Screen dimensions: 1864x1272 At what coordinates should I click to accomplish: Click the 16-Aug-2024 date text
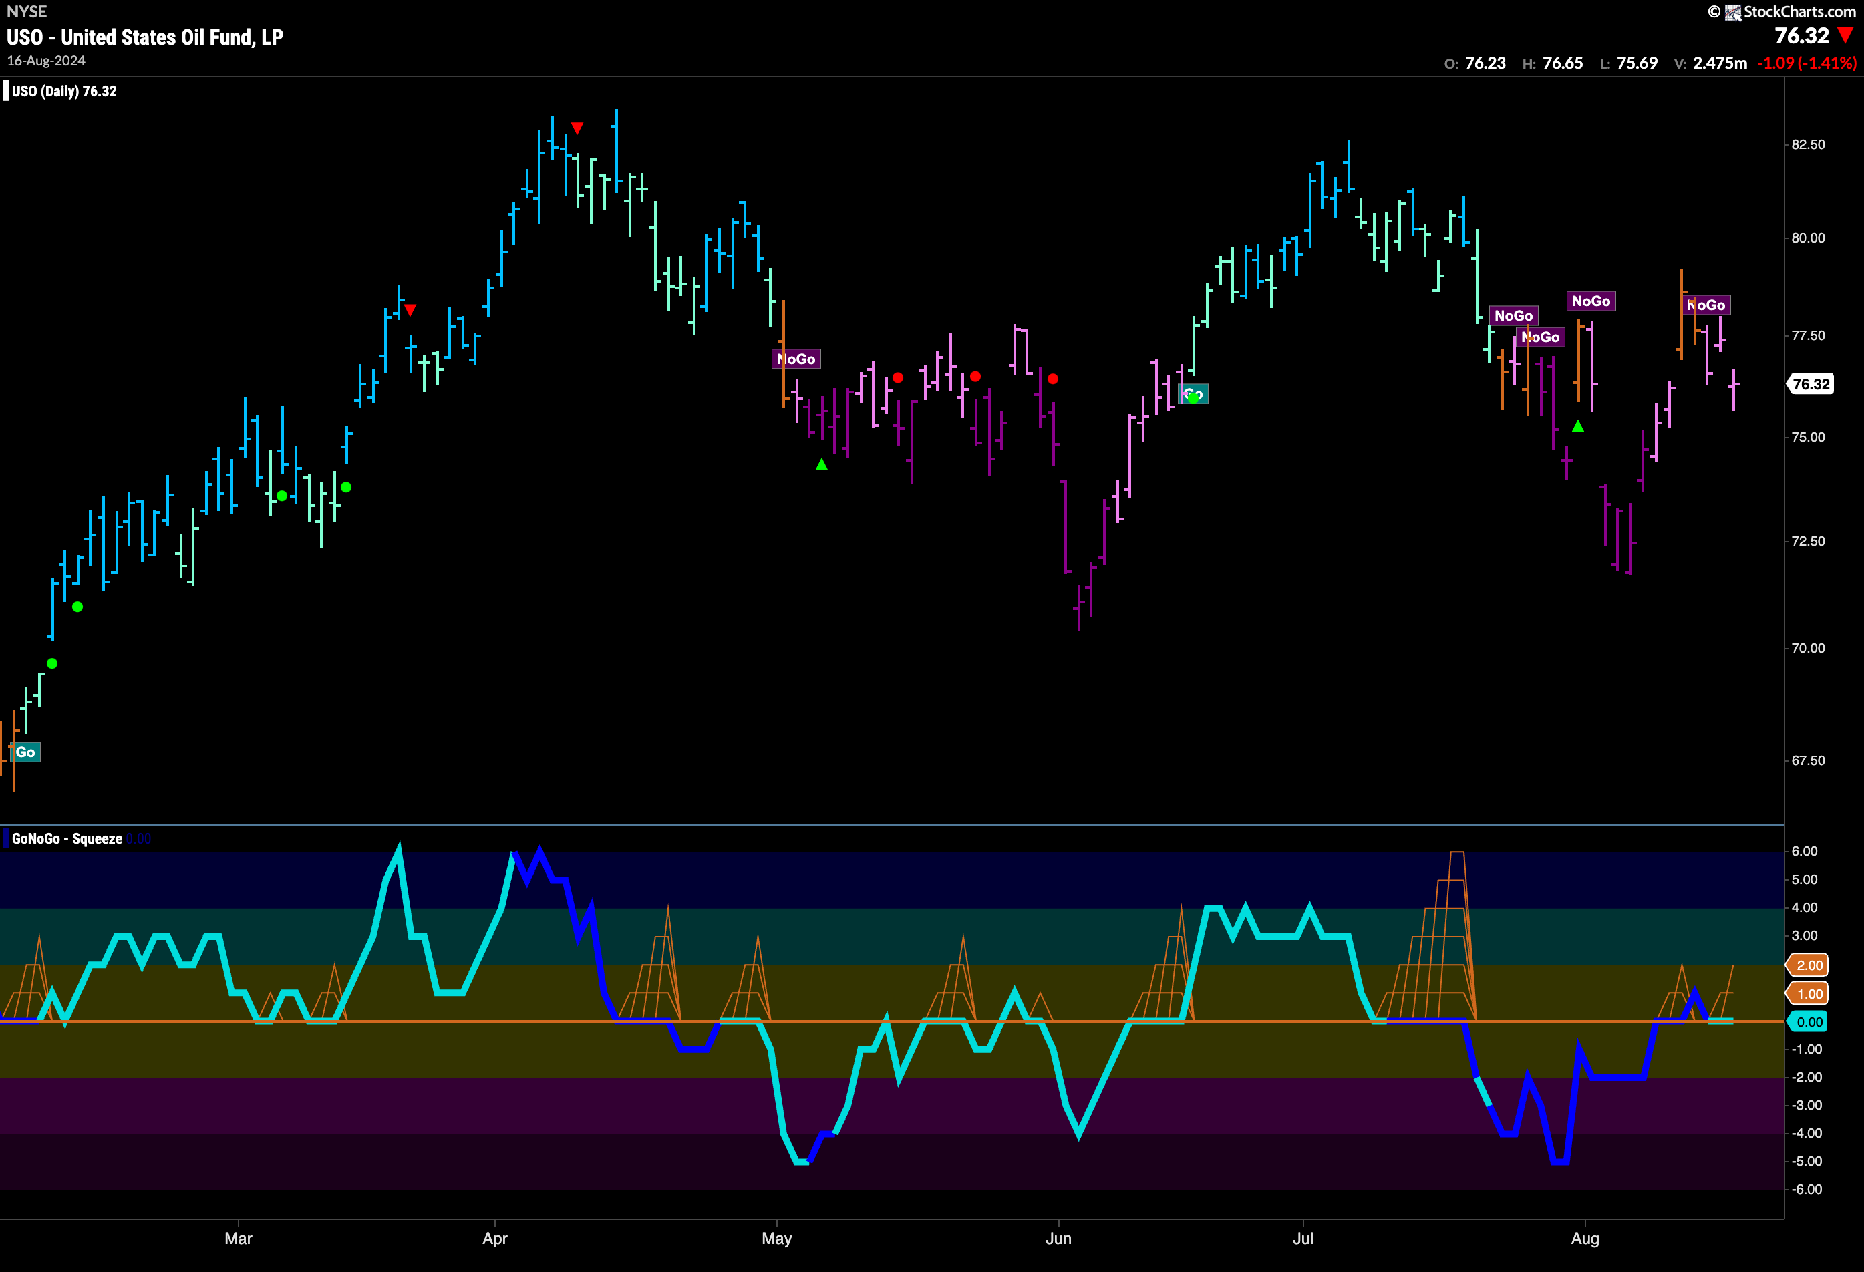pyautogui.click(x=45, y=61)
